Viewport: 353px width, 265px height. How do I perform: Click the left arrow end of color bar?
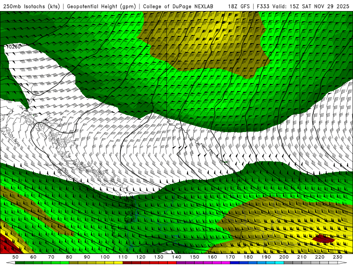click(x=11, y=263)
